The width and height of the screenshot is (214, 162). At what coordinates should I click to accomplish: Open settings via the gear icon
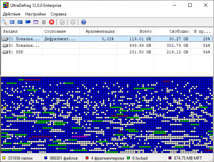(x=73, y=22)
